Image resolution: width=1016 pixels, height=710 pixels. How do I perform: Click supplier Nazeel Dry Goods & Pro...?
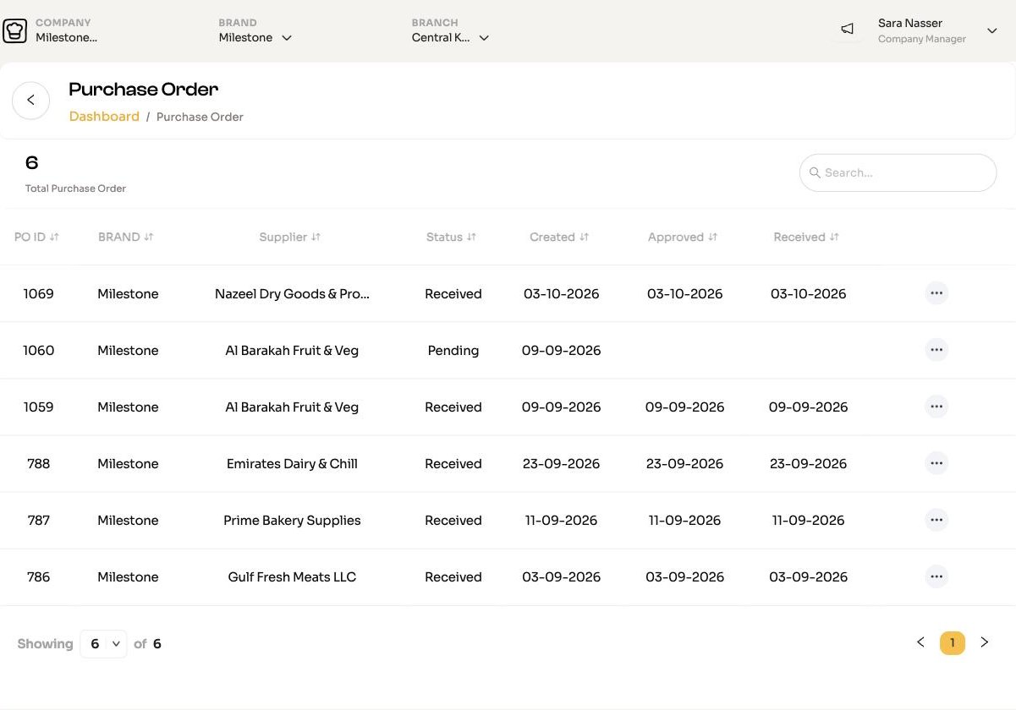(x=292, y=294)
